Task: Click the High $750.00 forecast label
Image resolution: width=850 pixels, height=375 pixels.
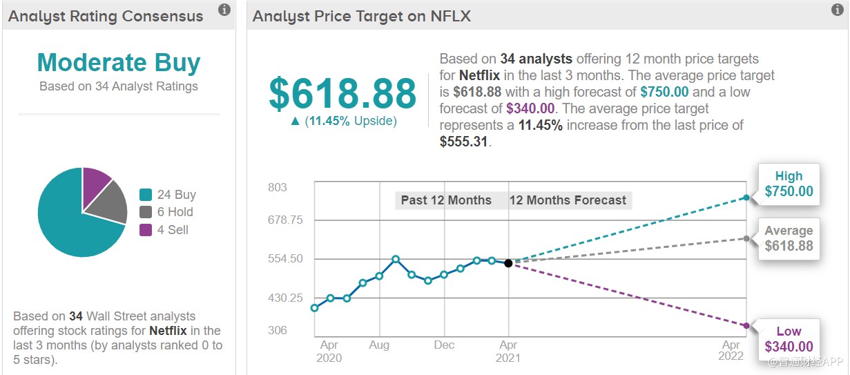Action: point(789,184)
